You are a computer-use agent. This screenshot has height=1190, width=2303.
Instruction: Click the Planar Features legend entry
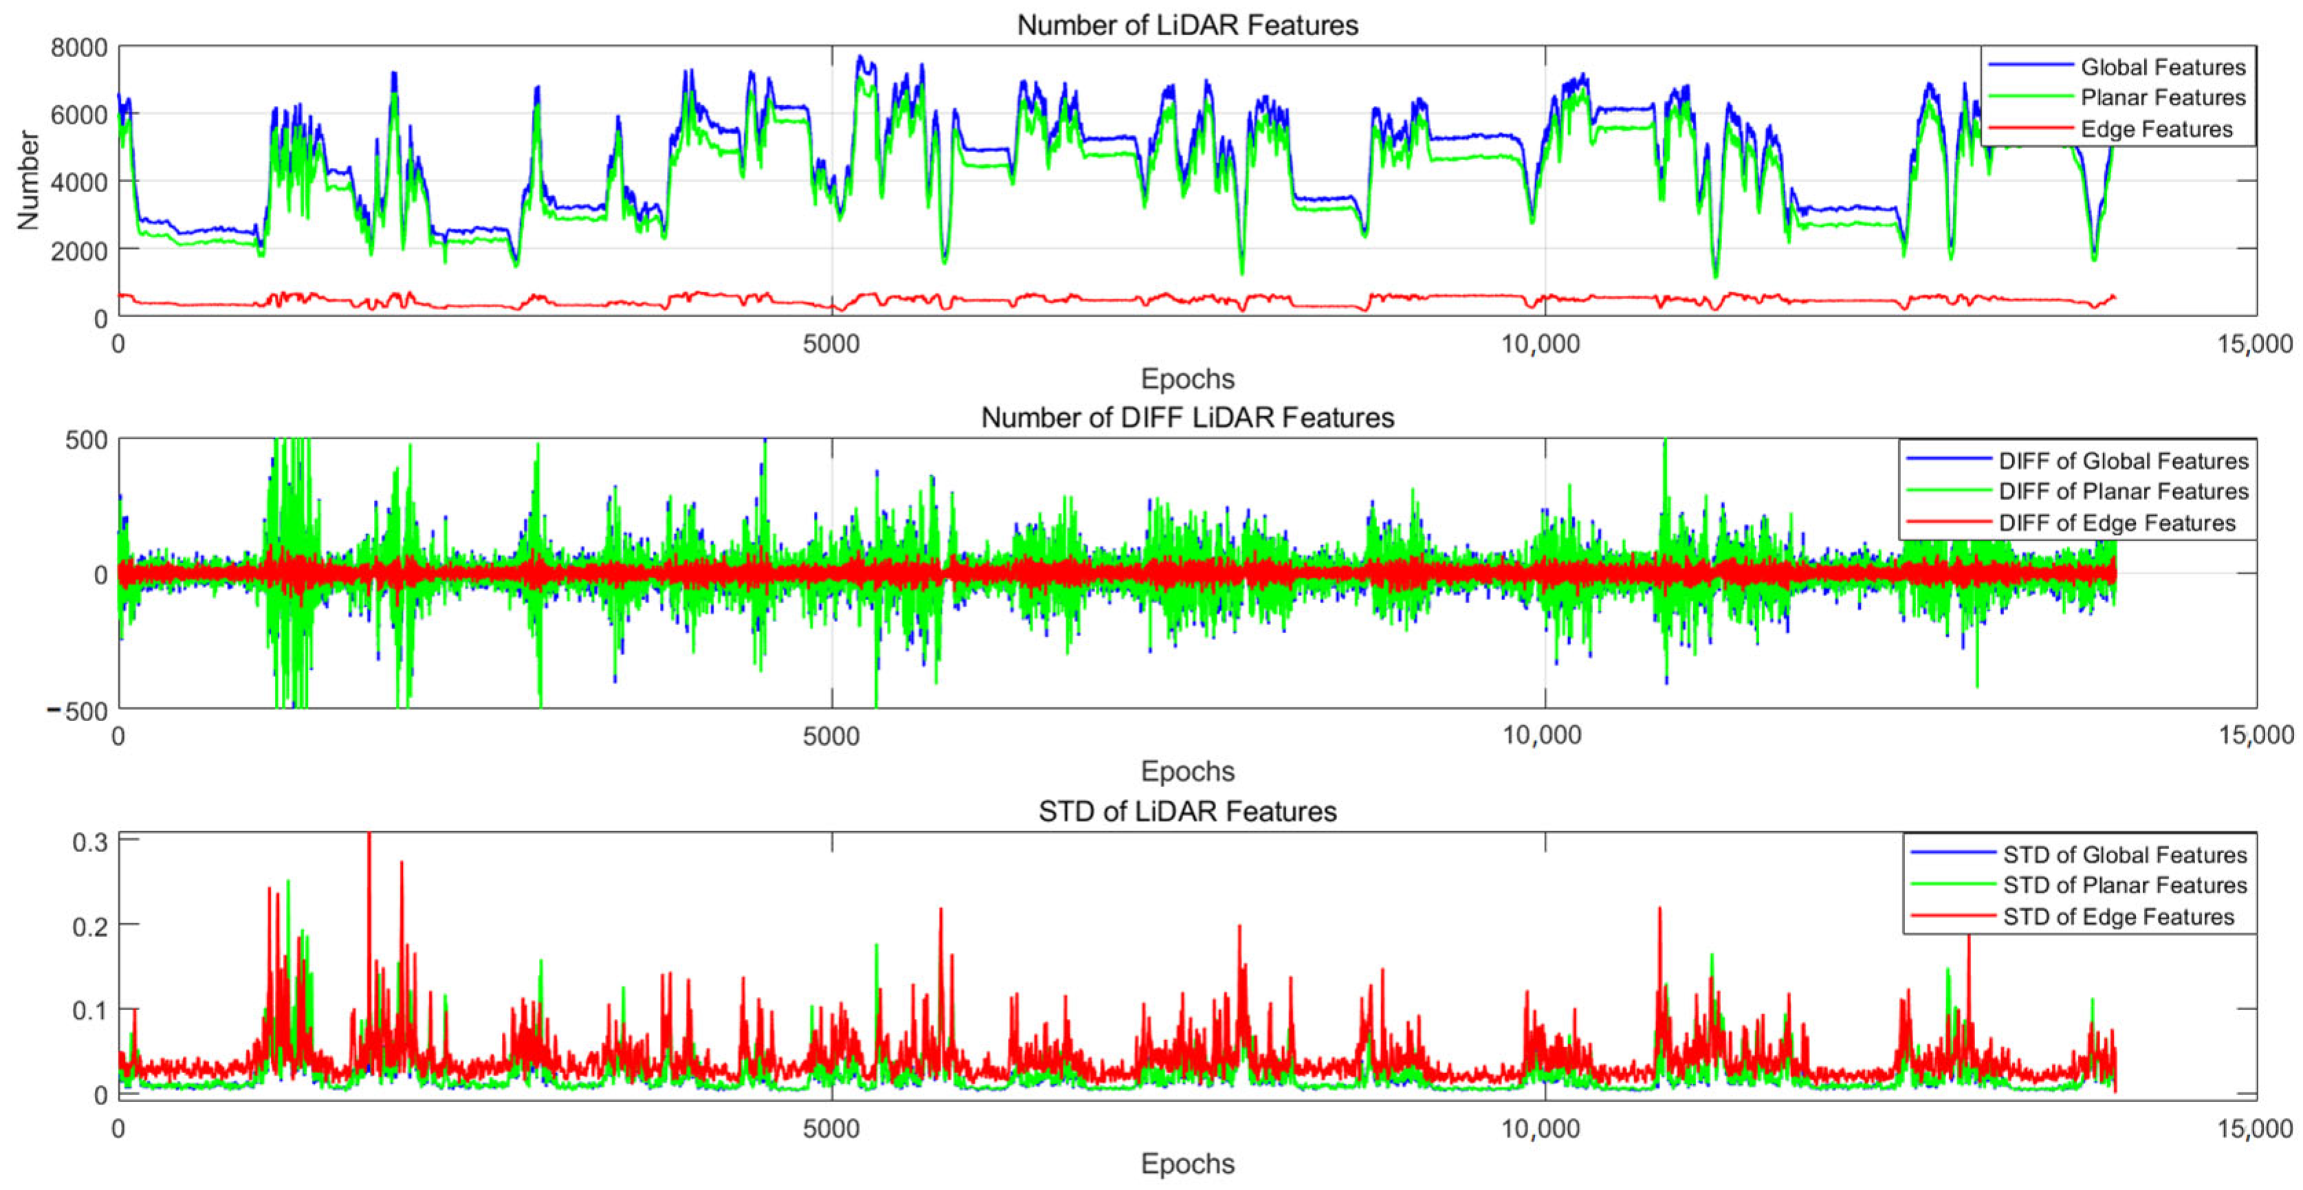pos(2163,98)
